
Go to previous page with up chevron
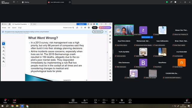(110, 64)
